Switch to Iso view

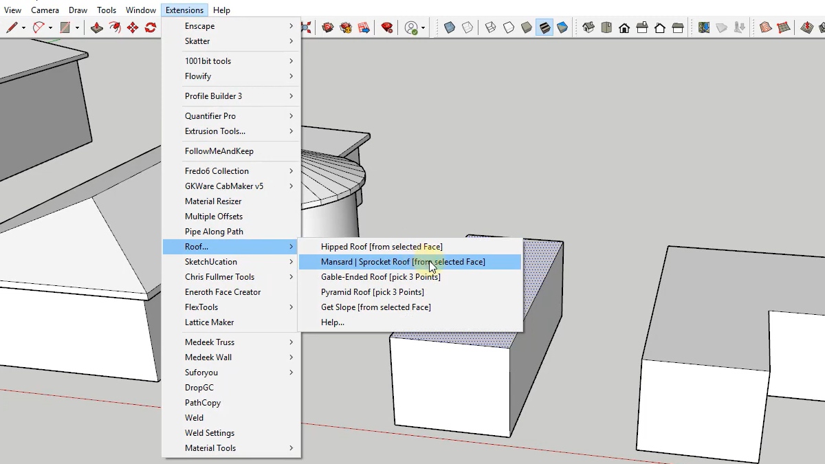[588, 27]
